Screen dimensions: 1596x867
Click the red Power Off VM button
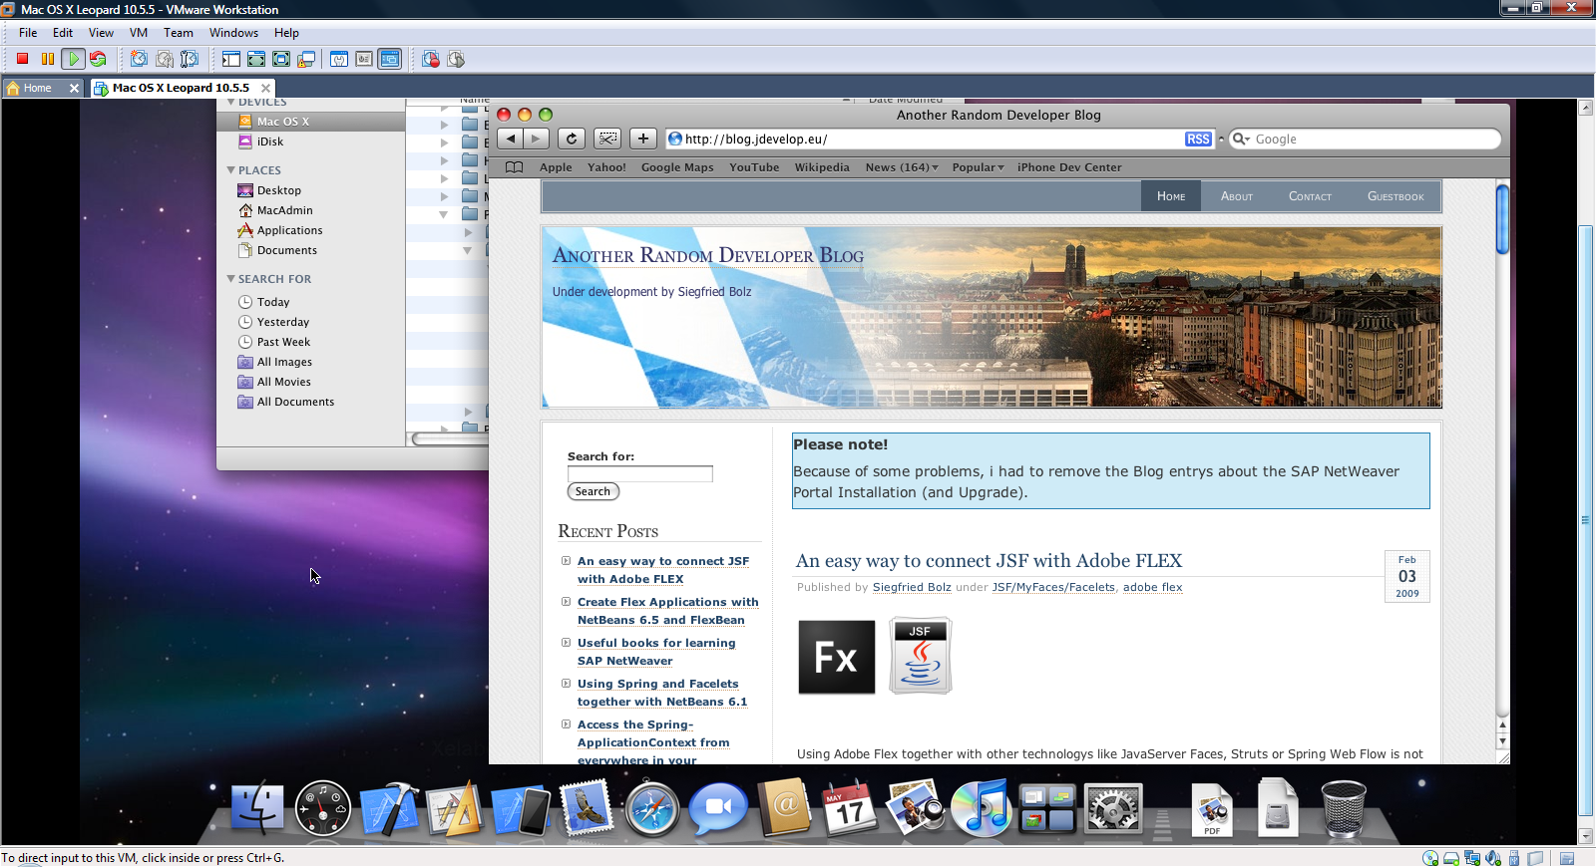(22, 59)
